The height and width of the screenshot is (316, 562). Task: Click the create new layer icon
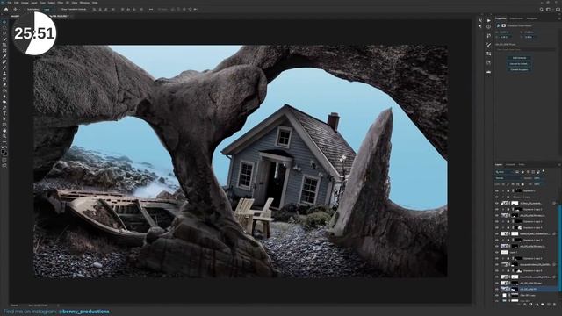549,305
